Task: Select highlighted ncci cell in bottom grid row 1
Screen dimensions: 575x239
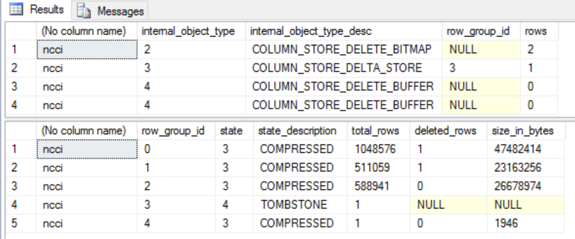Action: click(x=87, y=149)
